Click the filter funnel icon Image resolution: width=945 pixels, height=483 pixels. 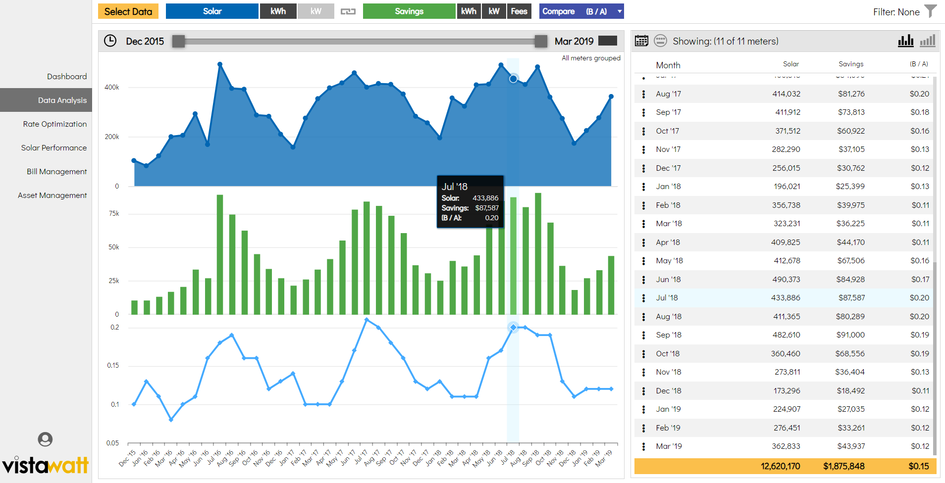tap(931, 11)
